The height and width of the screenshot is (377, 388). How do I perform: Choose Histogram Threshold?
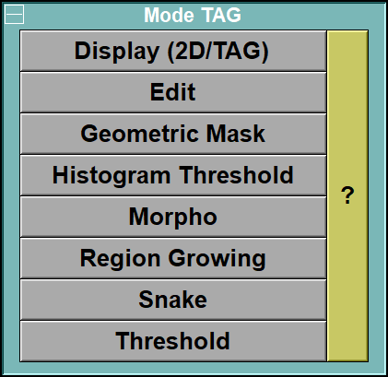pyautogui.click(x=173, y=175)
